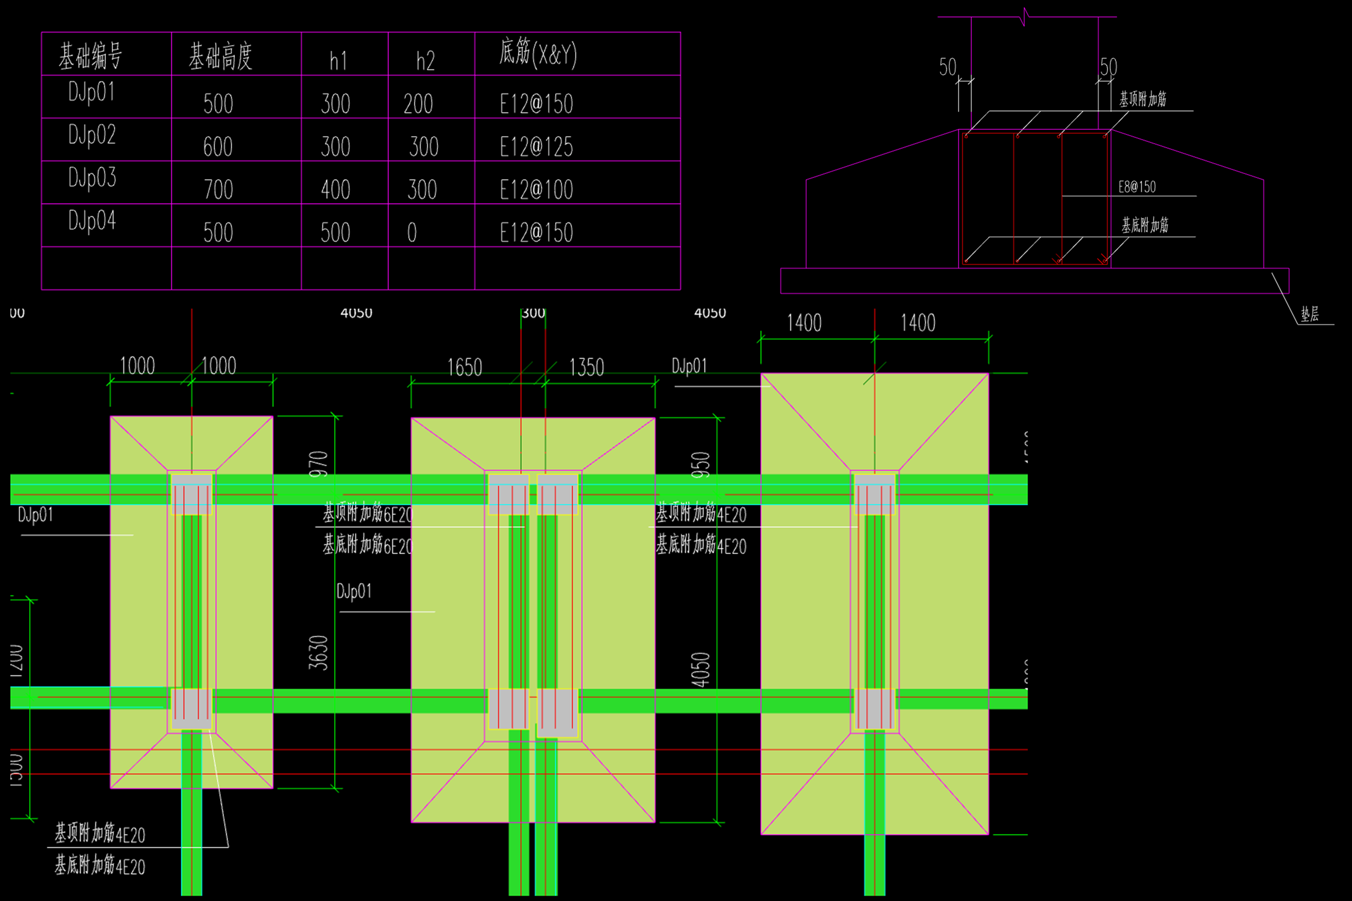1352x901 pixels.
Task: Select the 970 vertical dimension text
Action: 319,464
